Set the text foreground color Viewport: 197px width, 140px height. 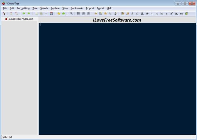pos(122,13)
